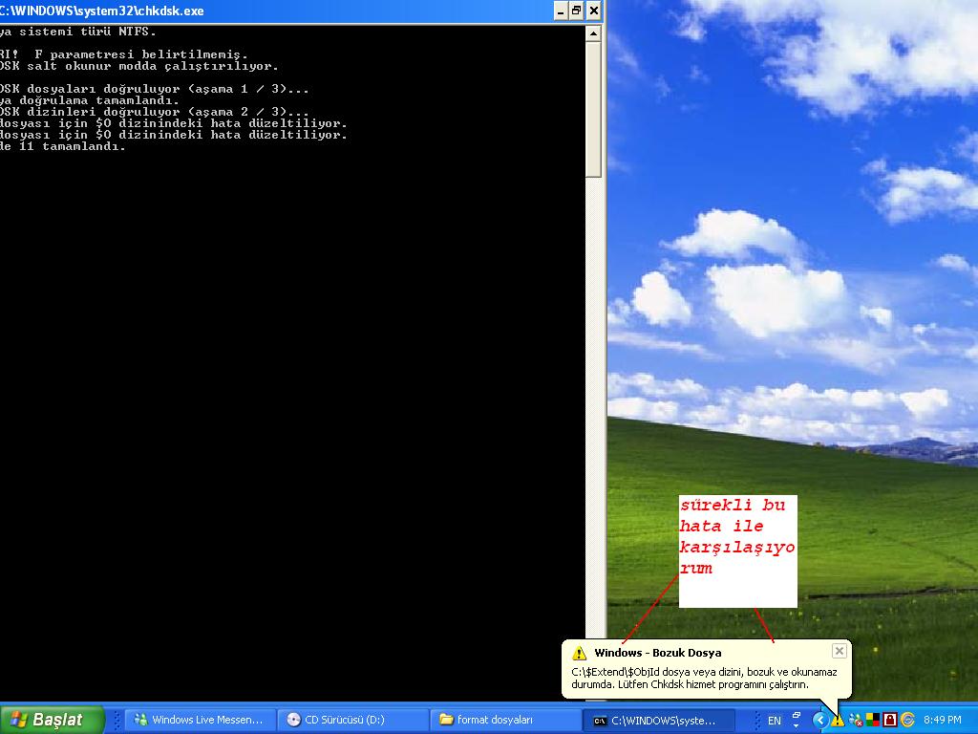The height and width of the screenshot is (734, 978).
Task: Click the colored-squares antivirus tray icon
Action: 872,719
